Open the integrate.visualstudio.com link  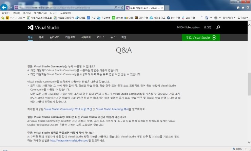[x=69, y=140]
